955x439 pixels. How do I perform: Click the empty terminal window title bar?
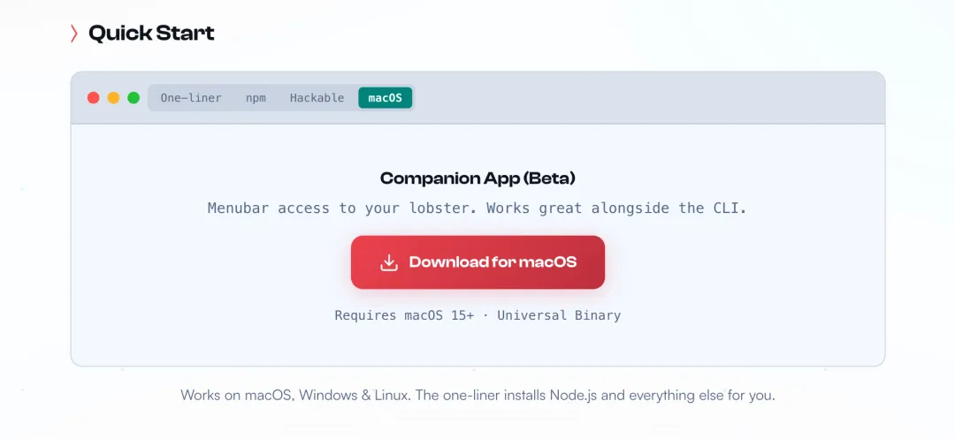(x=646, y=98)
